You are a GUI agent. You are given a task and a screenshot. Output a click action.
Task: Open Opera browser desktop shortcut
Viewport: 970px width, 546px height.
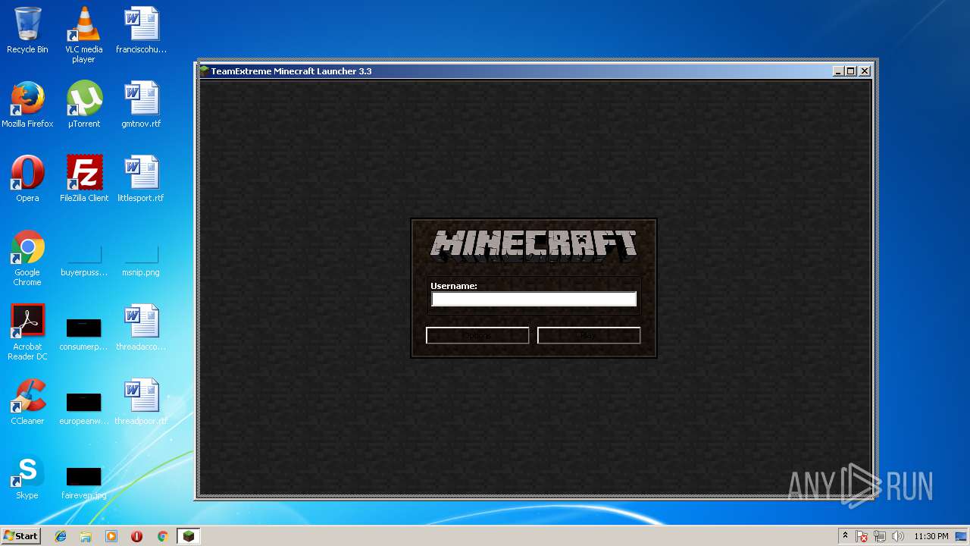click(27, 179)
